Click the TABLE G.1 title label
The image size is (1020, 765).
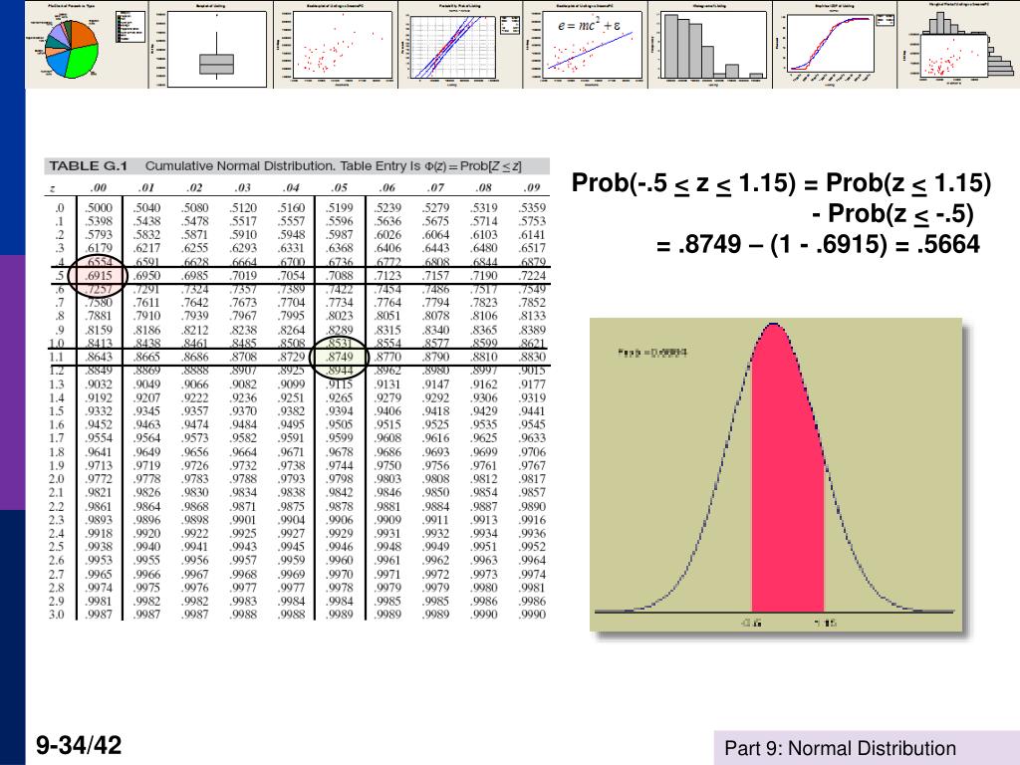tap(86, 165)
